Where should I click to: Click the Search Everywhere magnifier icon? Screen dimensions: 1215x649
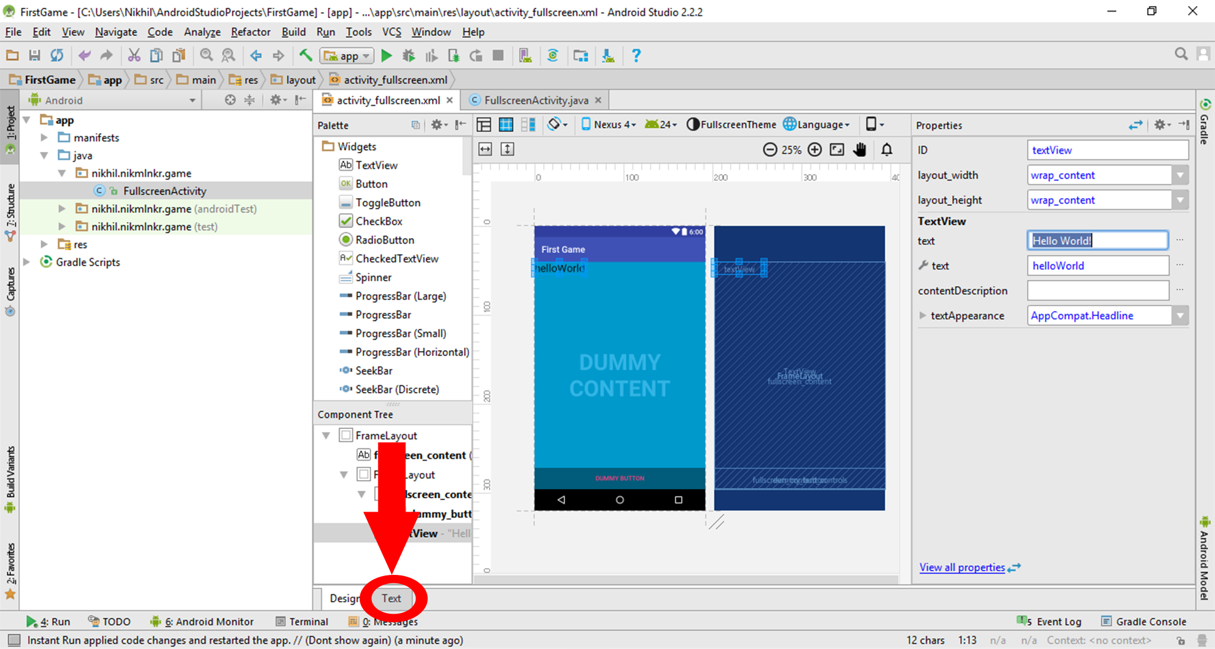pos(1181,54)
